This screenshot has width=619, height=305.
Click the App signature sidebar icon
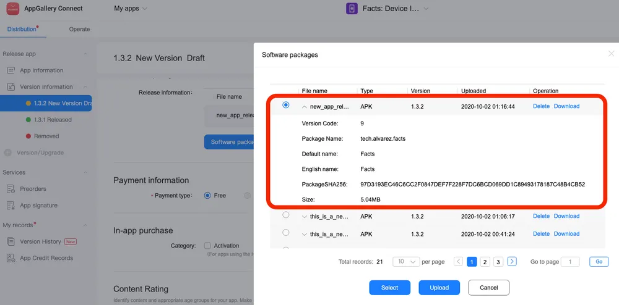tap(11, 206)
